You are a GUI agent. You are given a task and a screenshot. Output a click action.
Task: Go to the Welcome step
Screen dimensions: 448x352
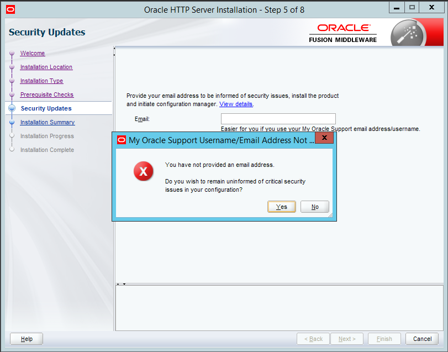(x=33, y=54)
